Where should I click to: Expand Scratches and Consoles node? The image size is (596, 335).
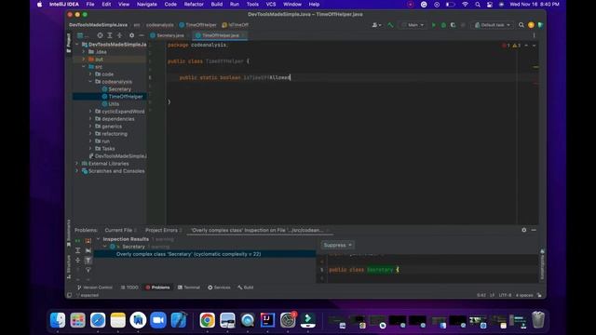coord(76,171)
